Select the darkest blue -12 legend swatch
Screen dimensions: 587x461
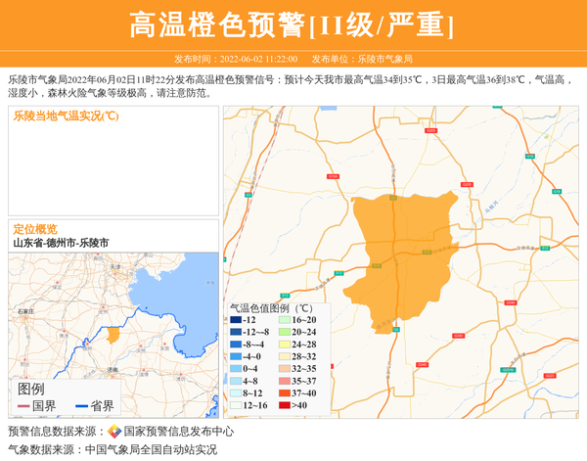tap(235, 320)
